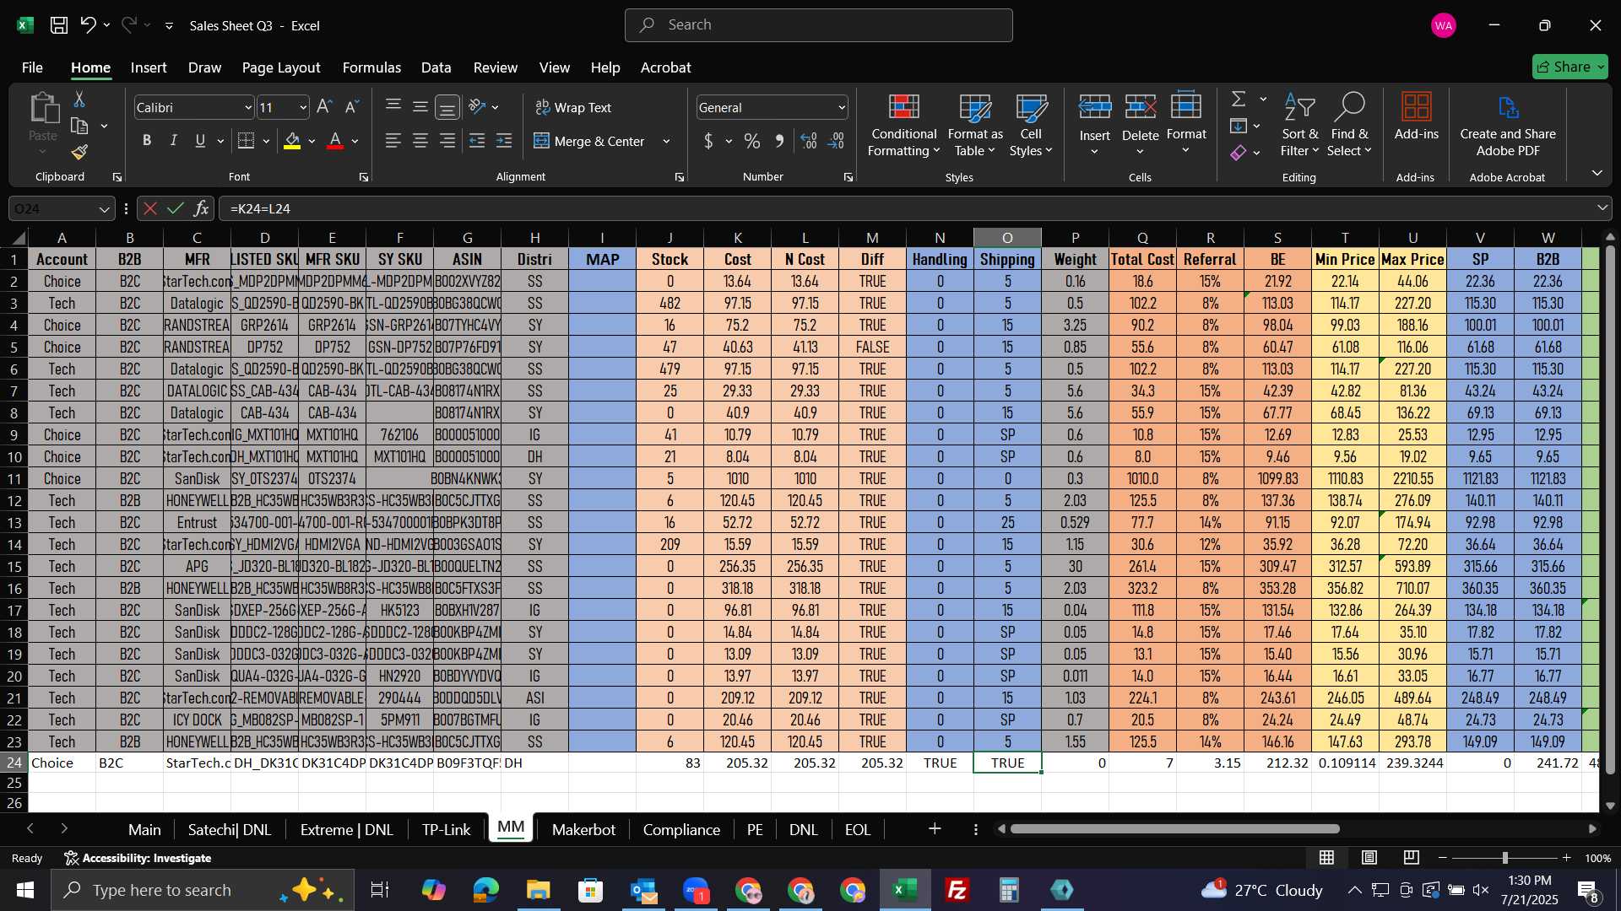Click the AutoSum sigma icon
Screen dimensions: 1621x911
click(x=1239, y=100)
